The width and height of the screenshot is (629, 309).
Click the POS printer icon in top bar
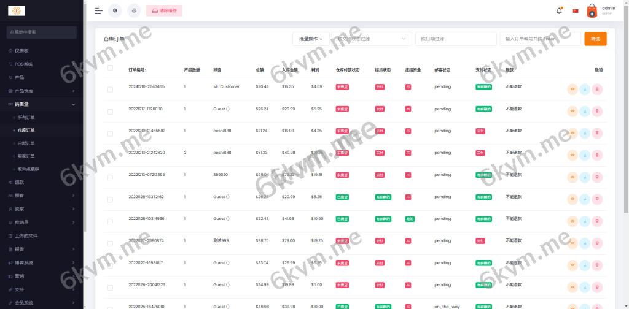[134, 10]
